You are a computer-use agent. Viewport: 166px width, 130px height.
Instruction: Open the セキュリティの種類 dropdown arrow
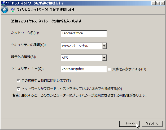(104, 46)
